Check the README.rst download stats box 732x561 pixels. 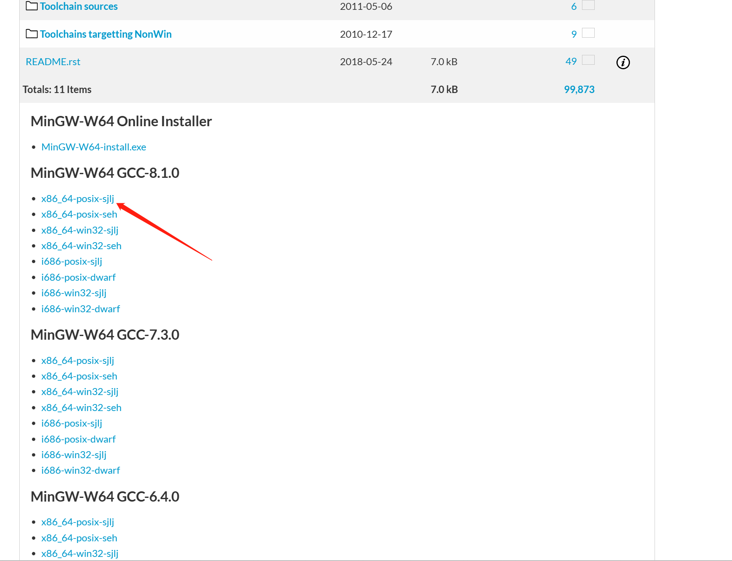click(x=588, y=60)
